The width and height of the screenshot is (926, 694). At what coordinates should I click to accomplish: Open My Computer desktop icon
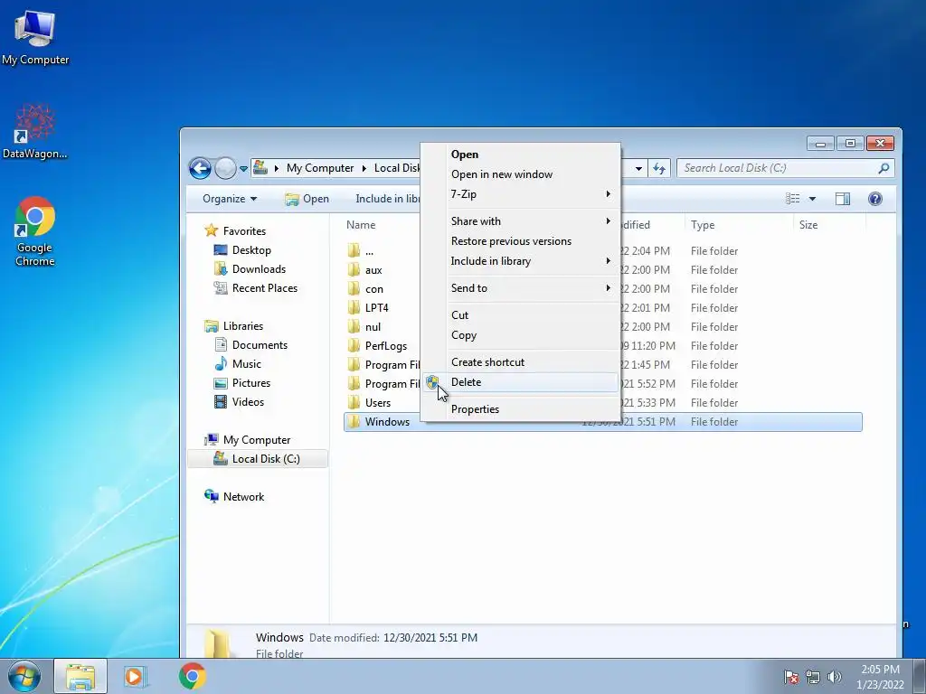[35, 37]
